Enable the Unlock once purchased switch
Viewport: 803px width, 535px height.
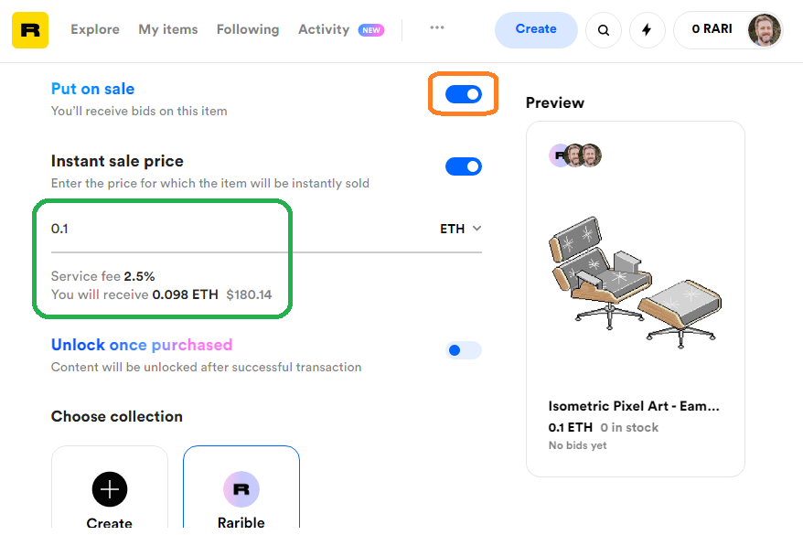pyautogui.click(x=464, y=350)
